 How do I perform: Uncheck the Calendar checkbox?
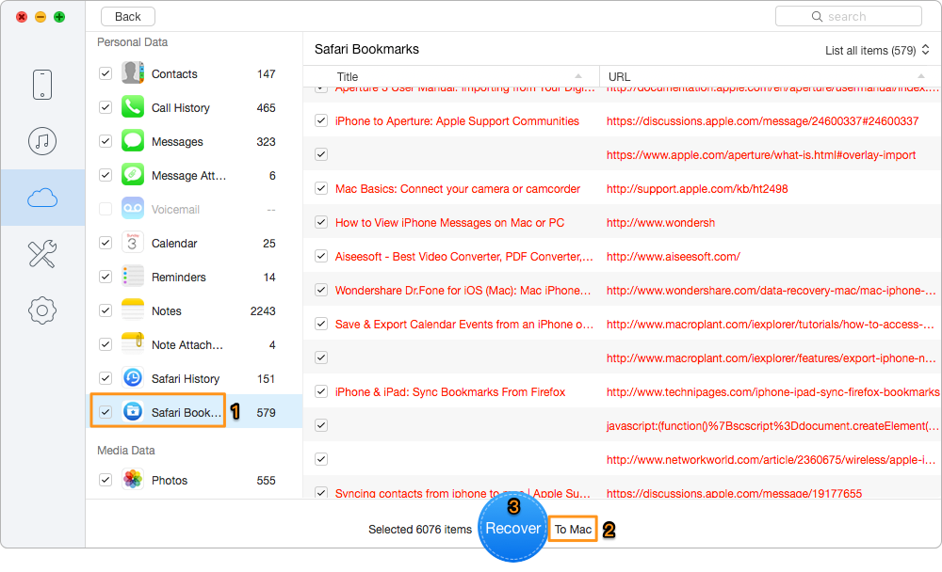coord(106,243)
